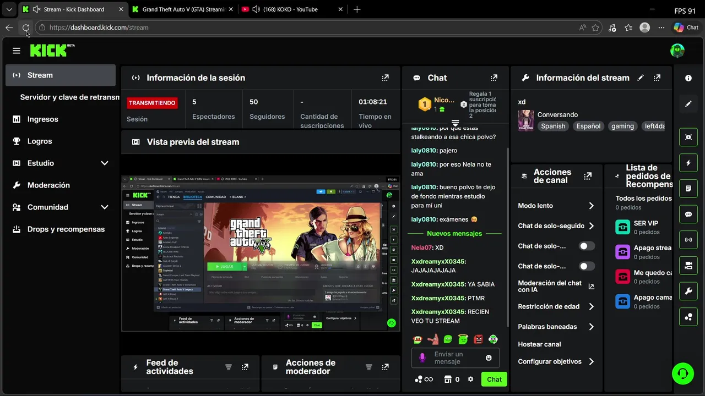Open the shop icon below chat input

coord(448,379)
